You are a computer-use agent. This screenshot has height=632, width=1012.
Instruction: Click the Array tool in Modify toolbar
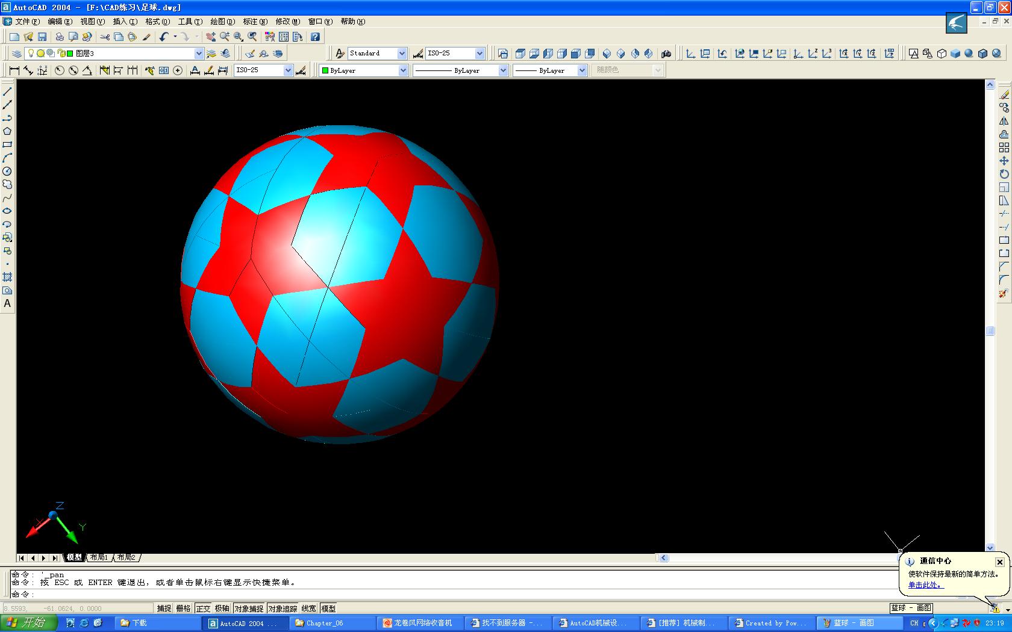pos(1004,147)
